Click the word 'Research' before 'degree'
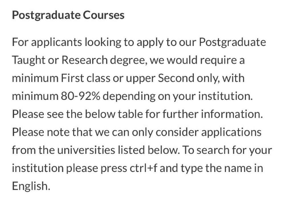Viewport: 292px width, 197px height. coord(85,60)
